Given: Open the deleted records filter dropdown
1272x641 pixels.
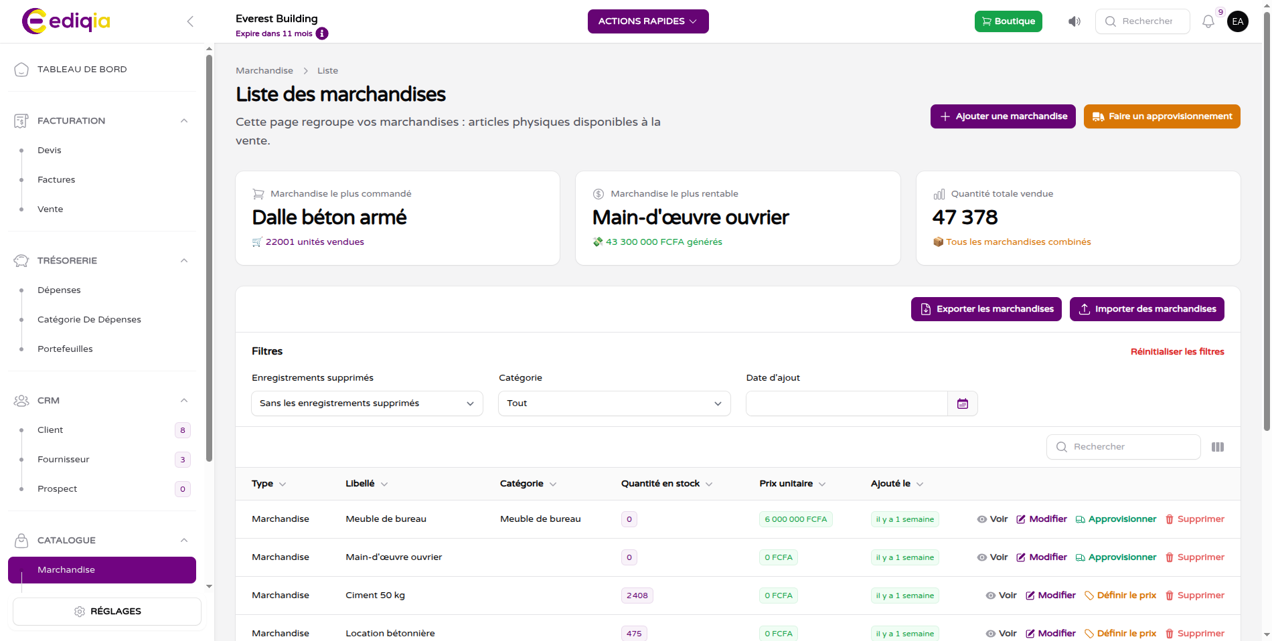Looking at the screenshot, I should (x=367, y=403).
